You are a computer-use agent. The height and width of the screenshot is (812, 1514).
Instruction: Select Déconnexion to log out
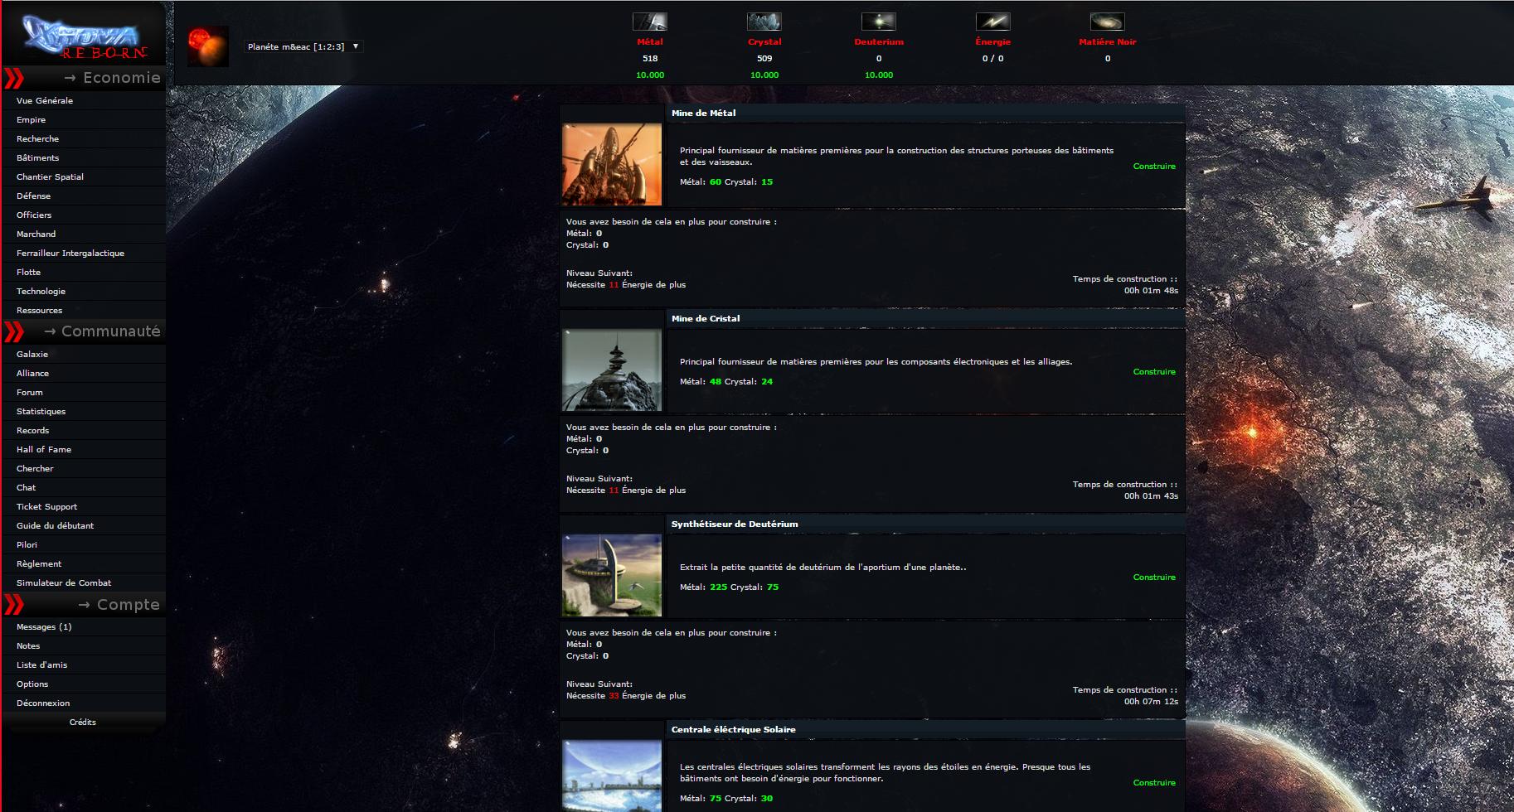[x=43, y=703]
